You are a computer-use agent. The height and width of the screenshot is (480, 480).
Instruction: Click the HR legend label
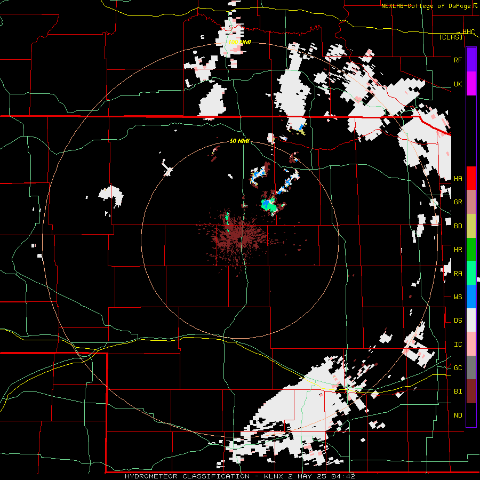click(458, 250)
